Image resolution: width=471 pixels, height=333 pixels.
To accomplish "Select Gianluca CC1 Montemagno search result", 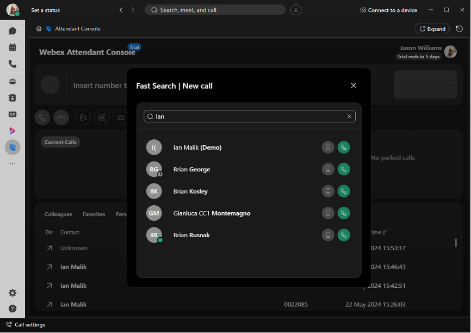I will point(249,213).
